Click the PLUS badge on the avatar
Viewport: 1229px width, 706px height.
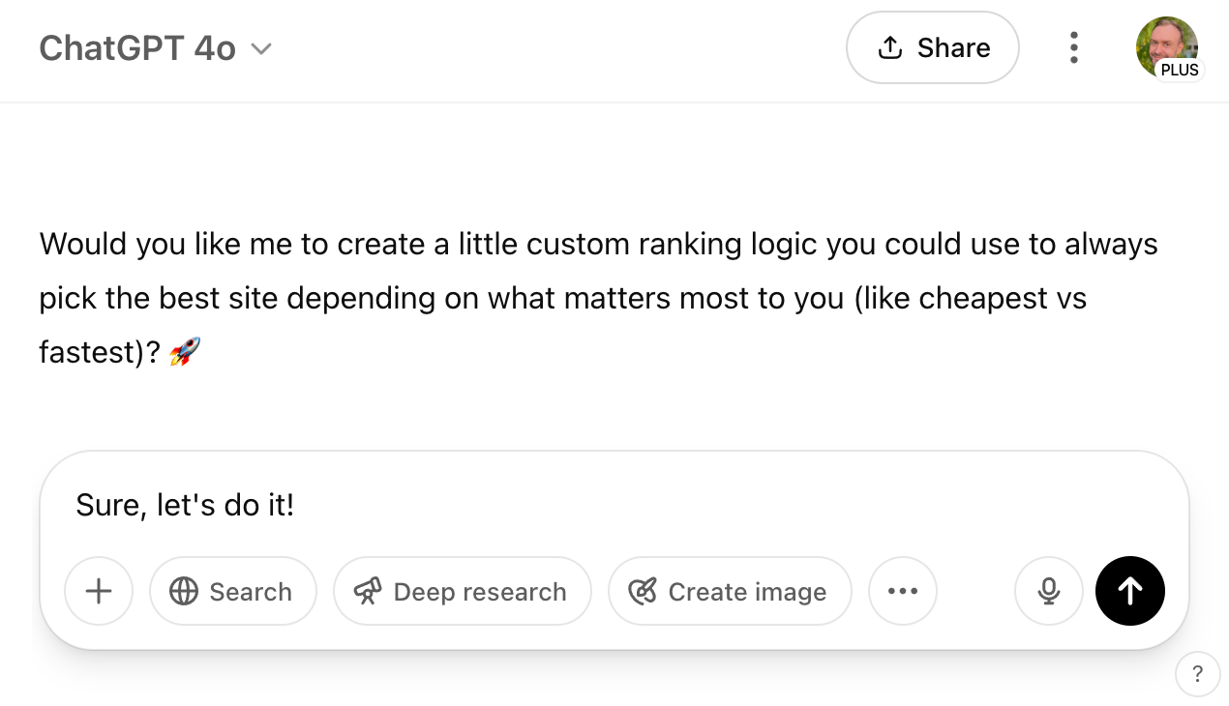[1180, 70]
